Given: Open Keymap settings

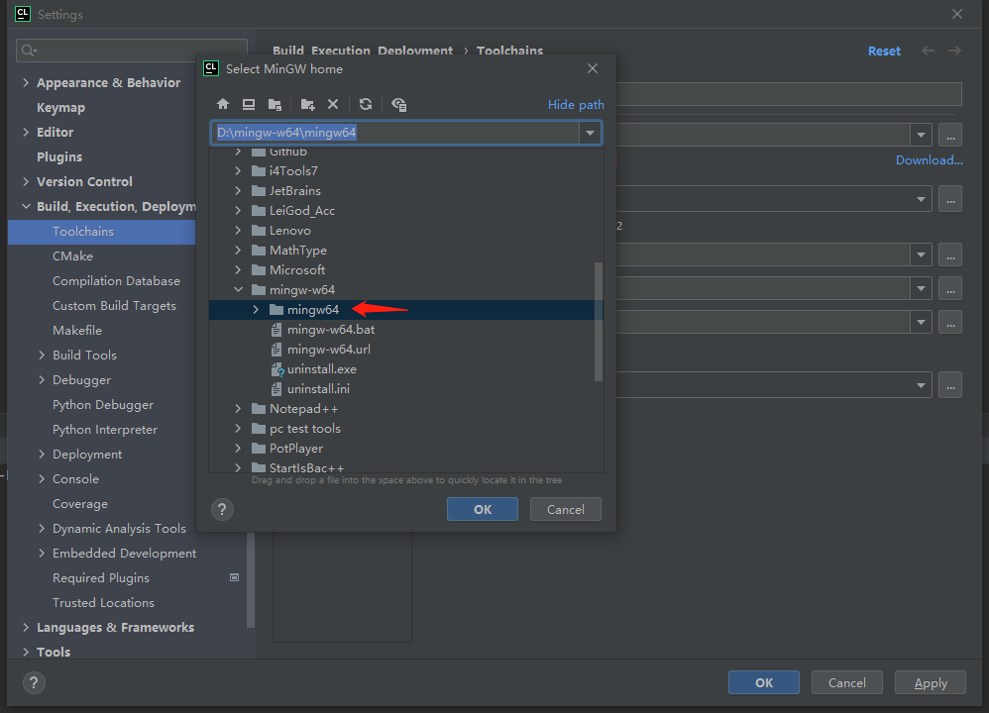Looking at the screenshot, I should [60, 107].
